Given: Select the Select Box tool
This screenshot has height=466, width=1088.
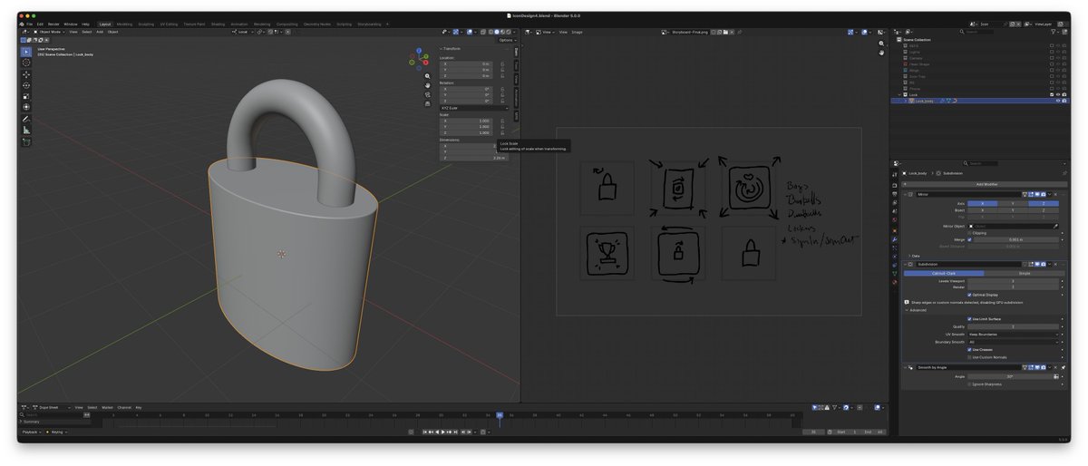Looking at the screenshot, I should tap(25, 52).
